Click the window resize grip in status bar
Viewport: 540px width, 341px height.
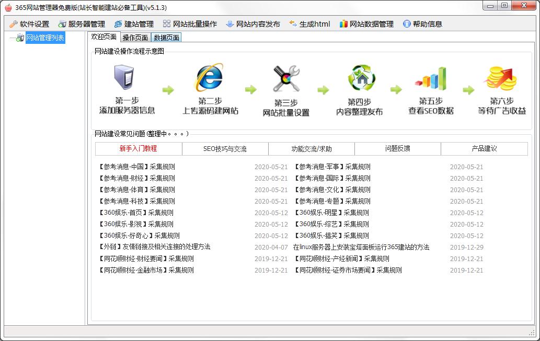(x=532, y=333)
